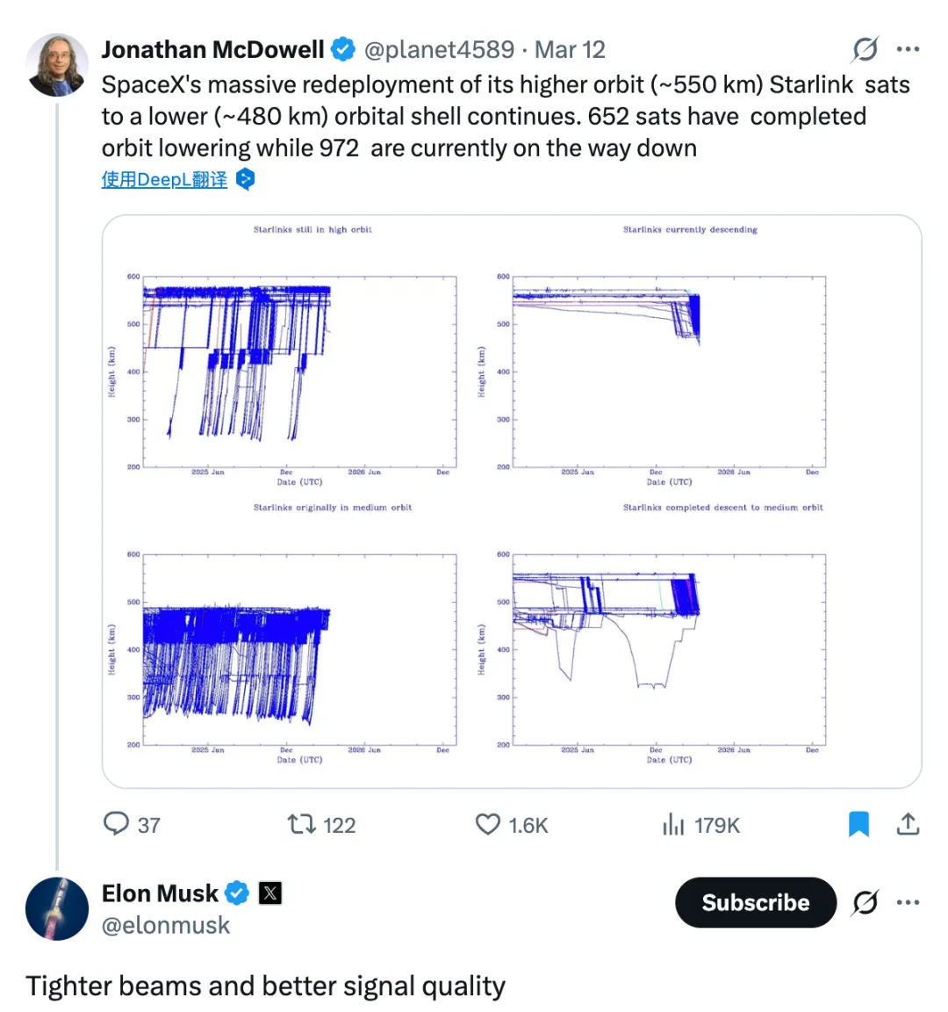948x1012 pixels.
Task: Open view analytics bar chart icon
Action: coord(673,824)
